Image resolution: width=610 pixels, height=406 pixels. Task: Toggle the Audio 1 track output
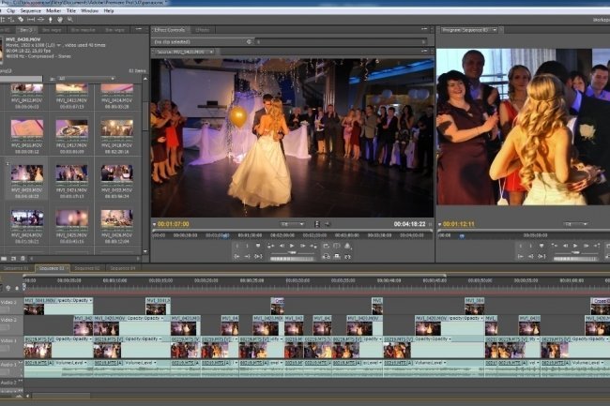[4, 365]
